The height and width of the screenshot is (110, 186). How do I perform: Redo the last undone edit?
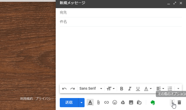[x=73, y=89]
